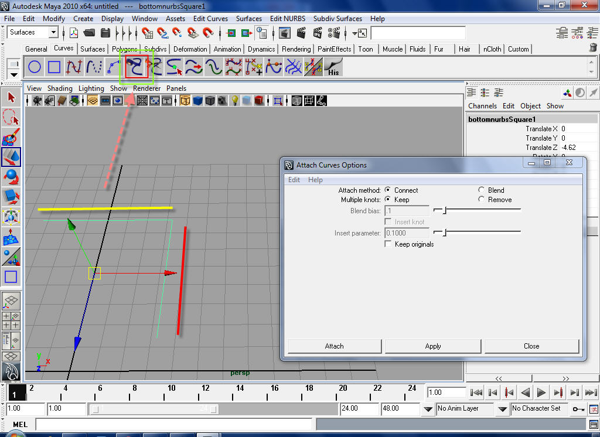
Task: Switch to the Surfaces shelf tab
Action: coord(93,49)
